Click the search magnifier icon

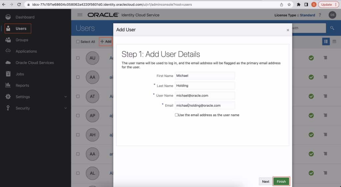332,28
